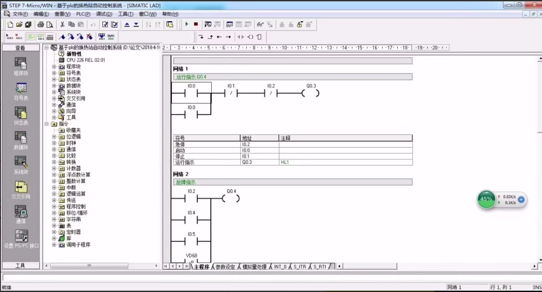
Task: Set PLC to RUN with green play icon
Action: coord(187,24)
